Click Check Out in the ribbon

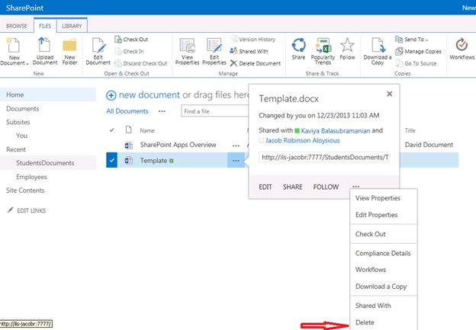click(x=131, y=40)
